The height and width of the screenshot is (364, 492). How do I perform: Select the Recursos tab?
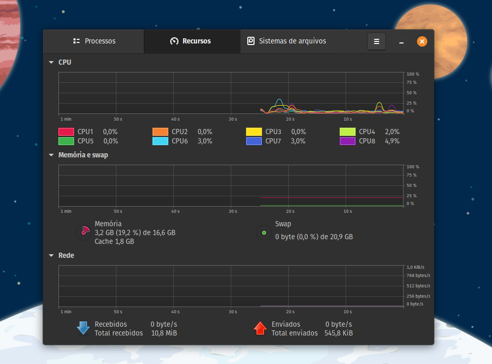coord(191,41)
